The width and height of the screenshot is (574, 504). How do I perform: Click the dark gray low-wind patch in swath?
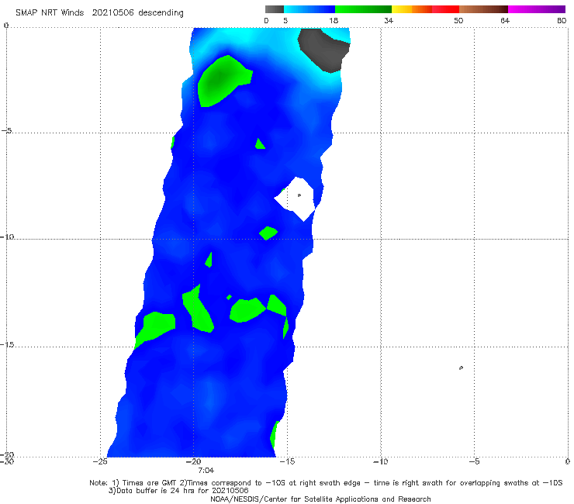[323, 50]
